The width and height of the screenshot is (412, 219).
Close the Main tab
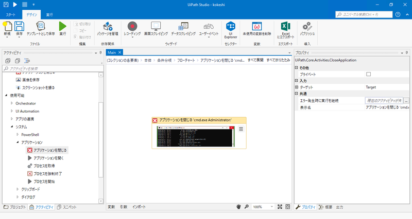click(x=119, y=52)
